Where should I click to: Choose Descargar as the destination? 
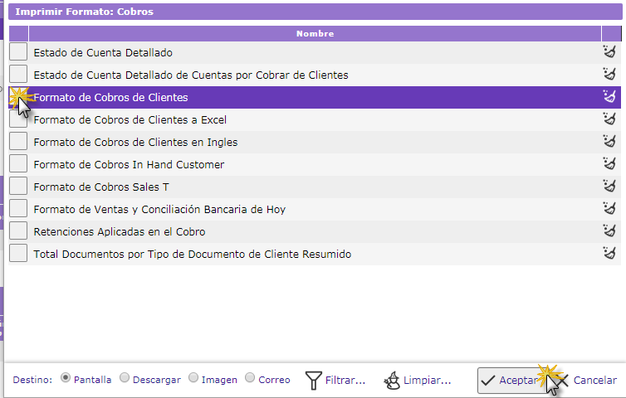tap(125, 378)
